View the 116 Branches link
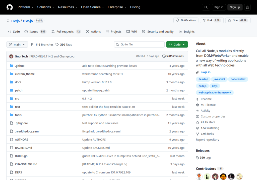257x180 pixels. click(x=42, y=44)
